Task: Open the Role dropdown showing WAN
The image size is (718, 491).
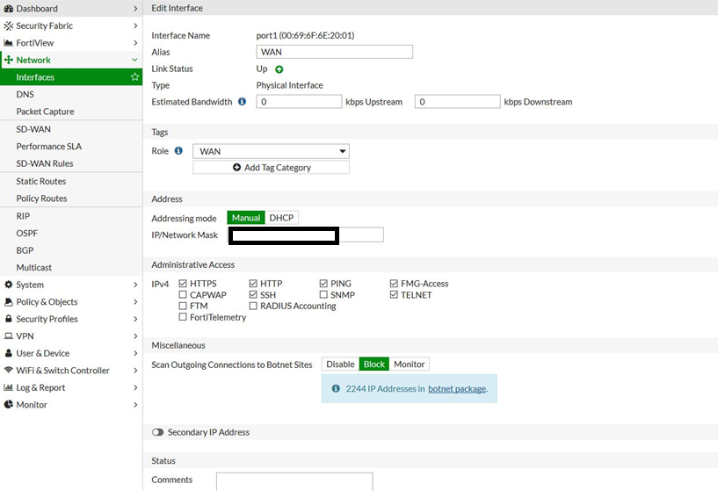Action: 271,151
